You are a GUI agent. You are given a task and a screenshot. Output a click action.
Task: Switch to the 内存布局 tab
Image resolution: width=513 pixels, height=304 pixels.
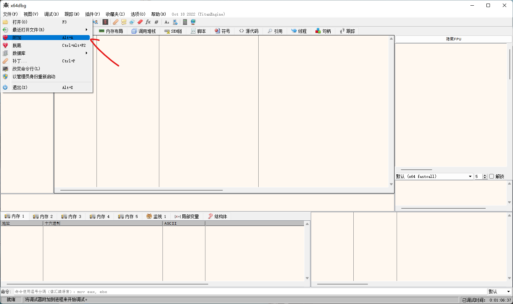tap(111, 31)
